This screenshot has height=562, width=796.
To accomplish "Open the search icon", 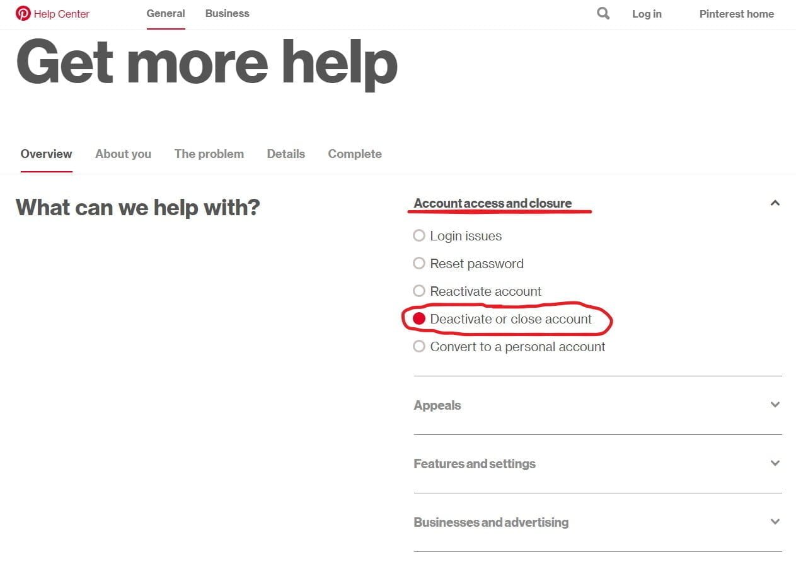I will tap(603, 13).
